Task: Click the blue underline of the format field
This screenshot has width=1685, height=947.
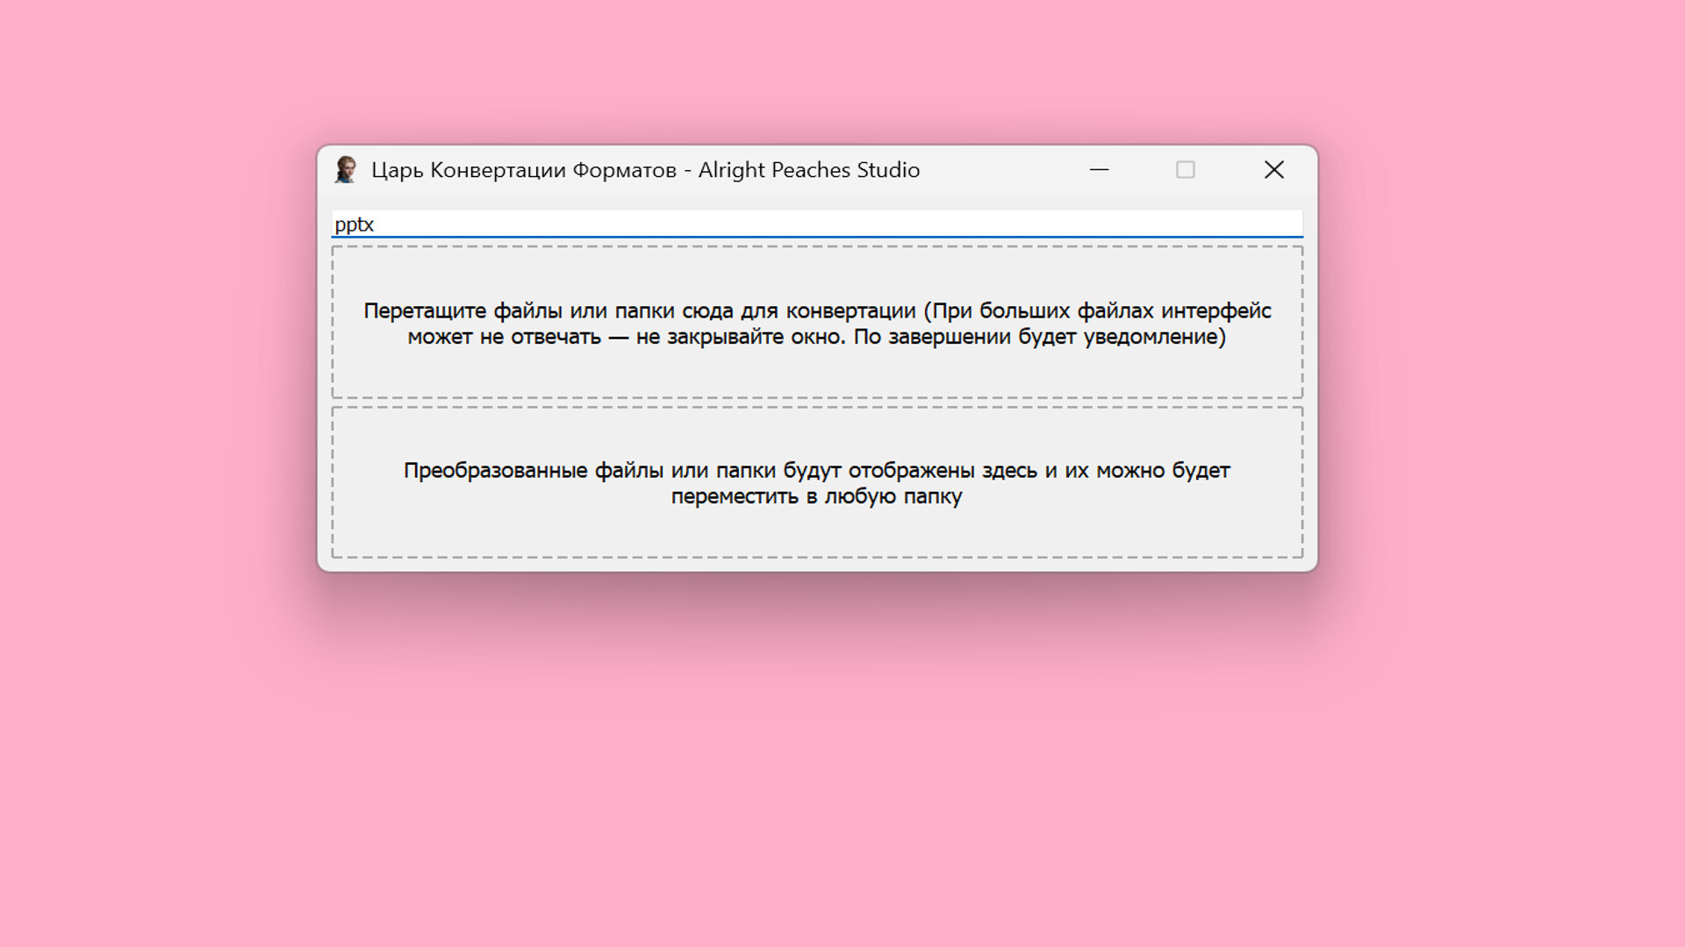Action: coord(816,236)
